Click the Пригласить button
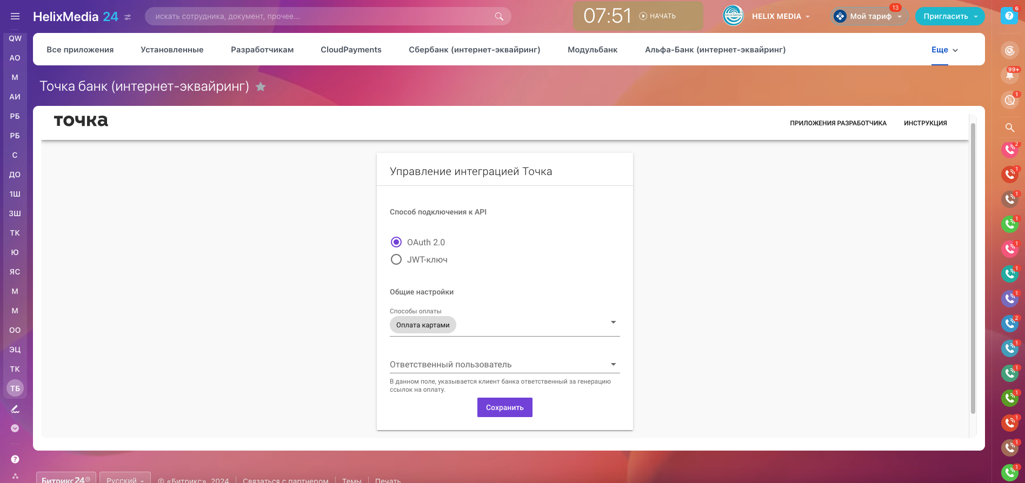1025x483 pixels. coord(946,16)
